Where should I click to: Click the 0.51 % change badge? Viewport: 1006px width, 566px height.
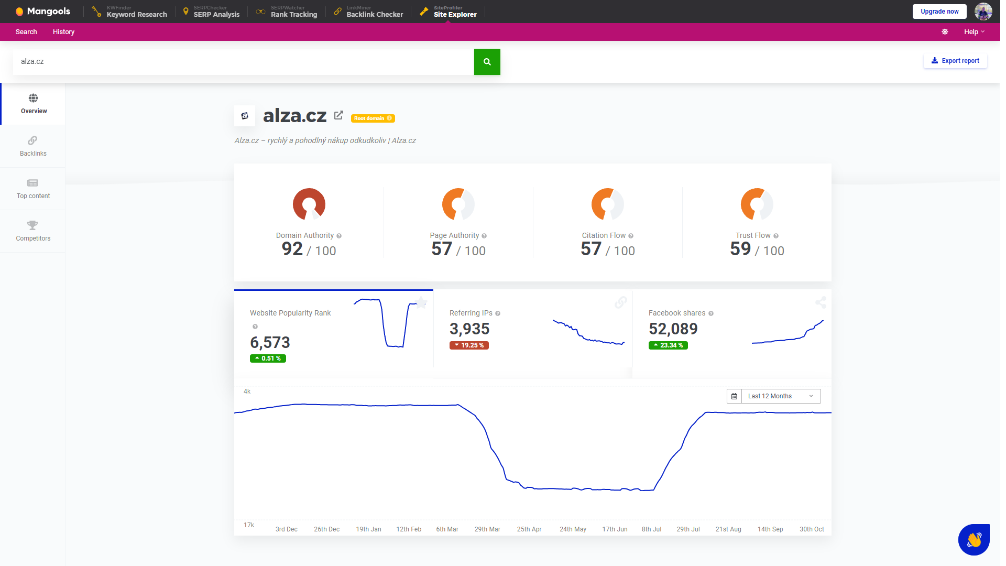coord(268,358)
